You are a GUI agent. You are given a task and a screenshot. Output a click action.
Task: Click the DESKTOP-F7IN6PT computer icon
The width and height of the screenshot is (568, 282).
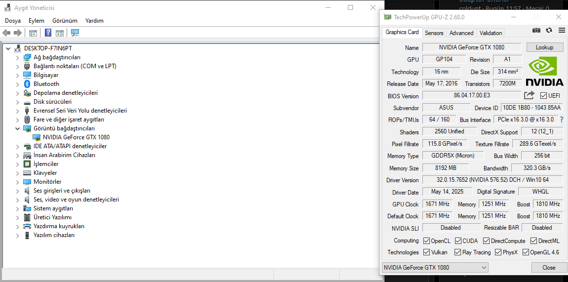(x=17, y=48)
